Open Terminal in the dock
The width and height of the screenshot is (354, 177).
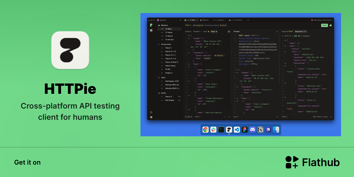(x=221, y=130)
